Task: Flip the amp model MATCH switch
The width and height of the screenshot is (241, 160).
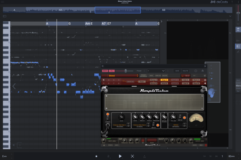Action: coord(180,117)
